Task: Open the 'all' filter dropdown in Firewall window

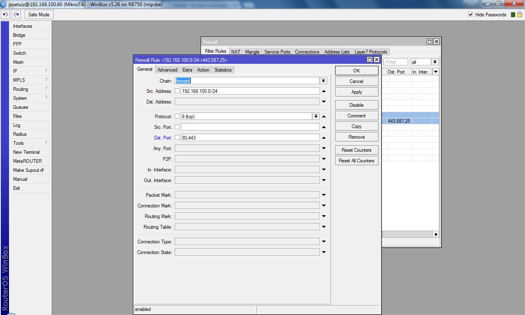Action: coord(435,62)
